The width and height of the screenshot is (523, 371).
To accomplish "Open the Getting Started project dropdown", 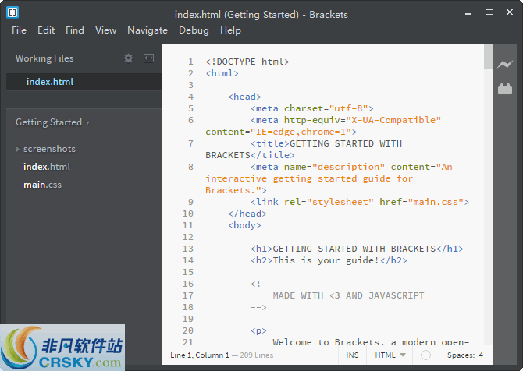I will 52,122.
